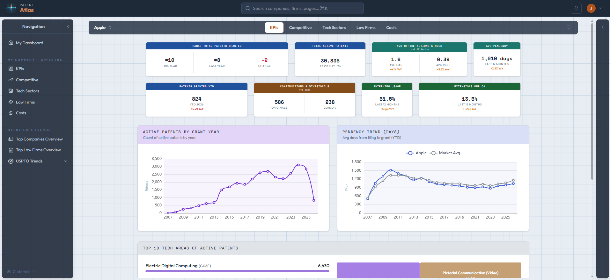The width and height of the screenshot is (610, 280).
Task: Click Top Law Firms Overview landmark icon
Action: pyautogui.click(x=11, y=150)
